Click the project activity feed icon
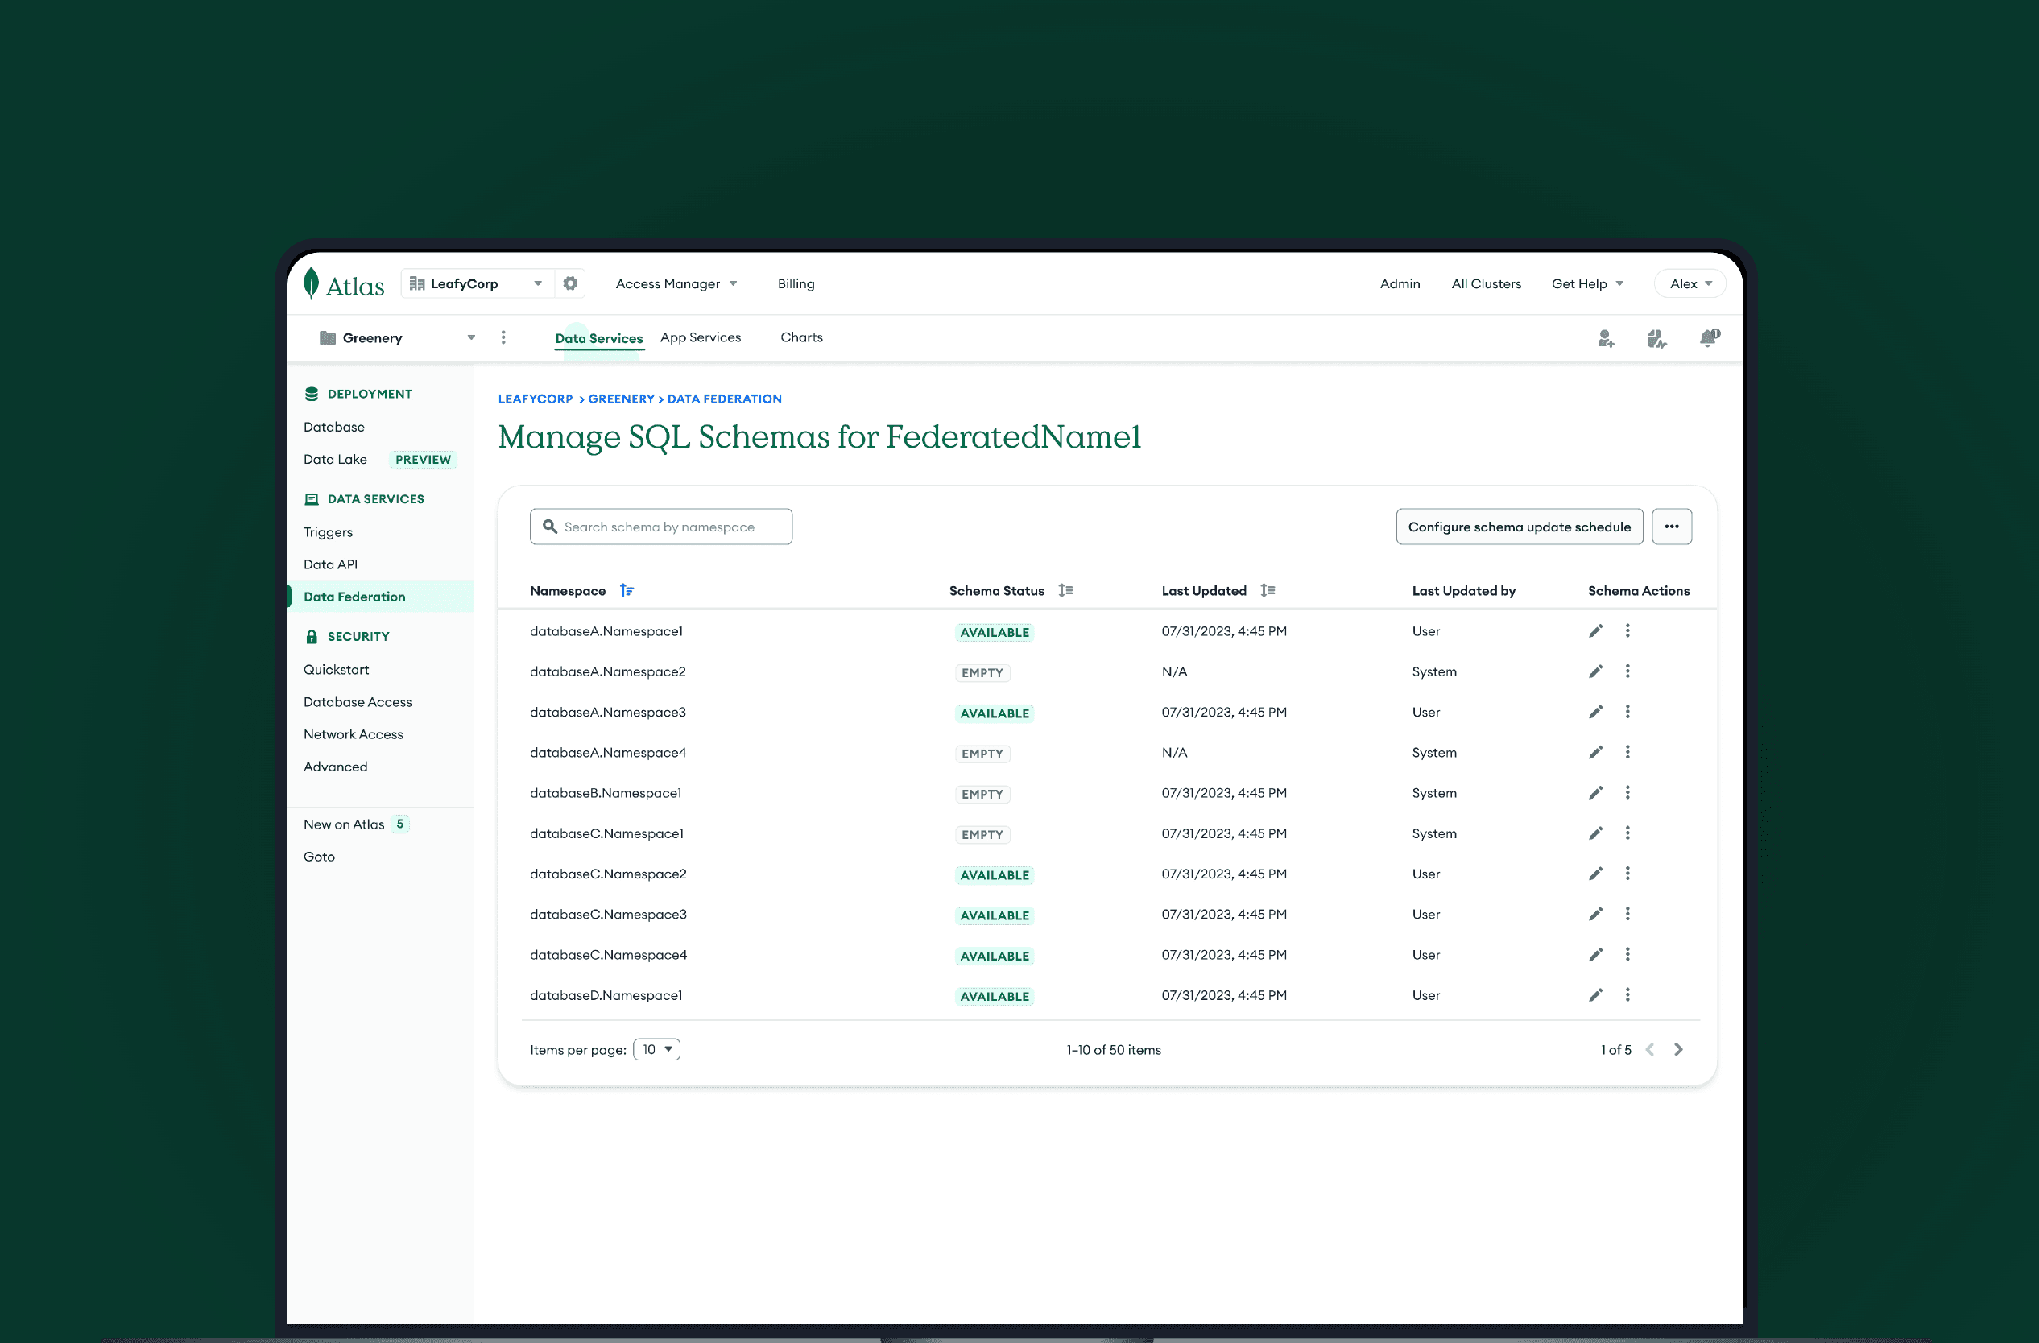 (1656, 338)
